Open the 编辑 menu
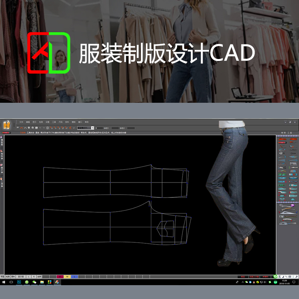This screenshot has height=299, width=299. [x=28, y=122]
